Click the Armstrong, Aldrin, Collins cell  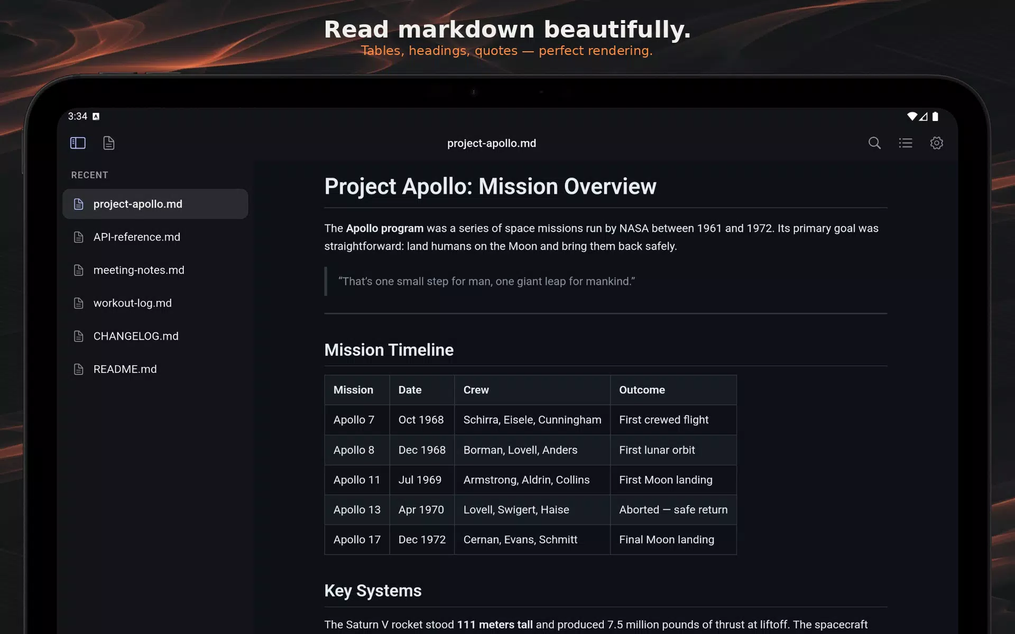point(532,480)
